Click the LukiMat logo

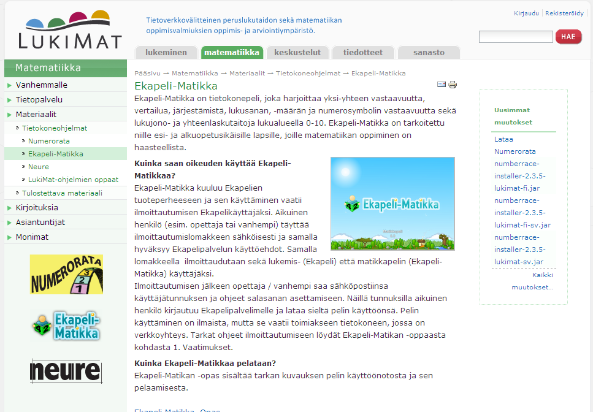click(x=70, y=30)
